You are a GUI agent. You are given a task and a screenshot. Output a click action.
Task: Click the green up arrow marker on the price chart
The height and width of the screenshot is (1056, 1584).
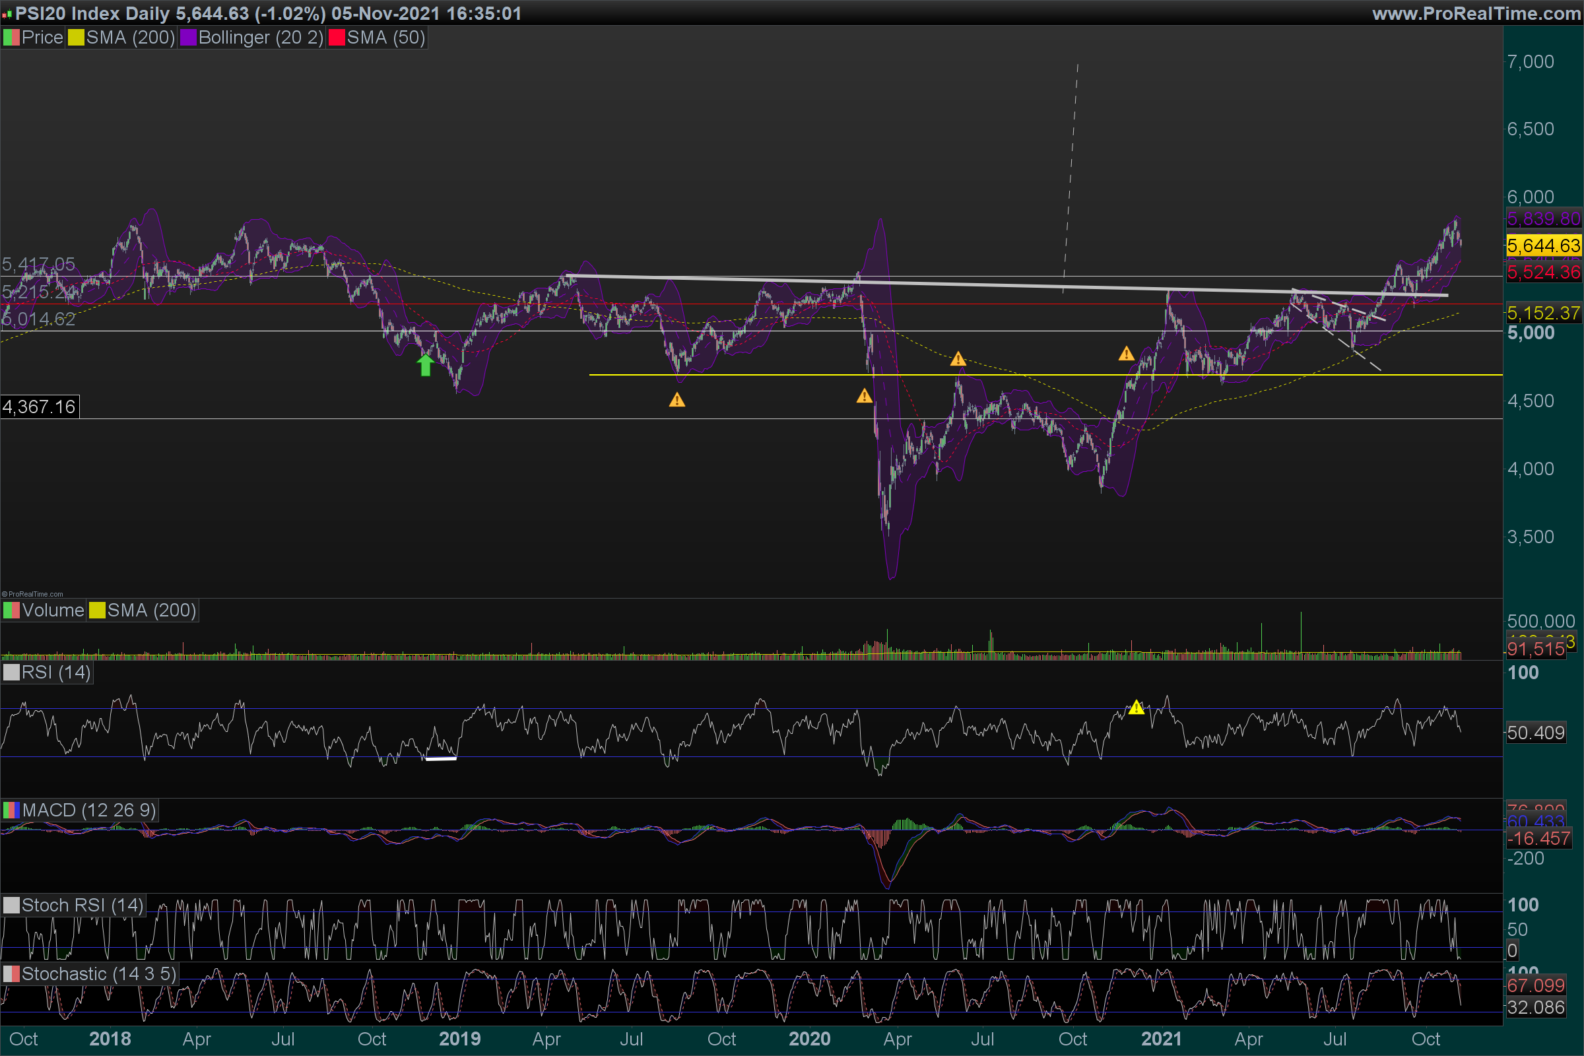[425, 365]
